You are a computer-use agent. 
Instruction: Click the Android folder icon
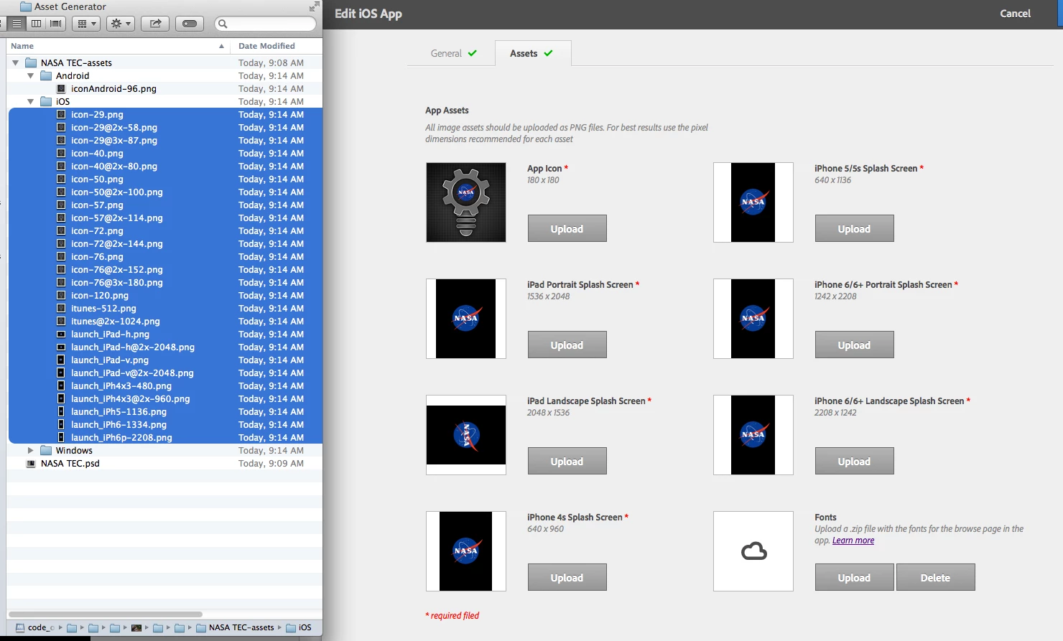pos(46,75)
